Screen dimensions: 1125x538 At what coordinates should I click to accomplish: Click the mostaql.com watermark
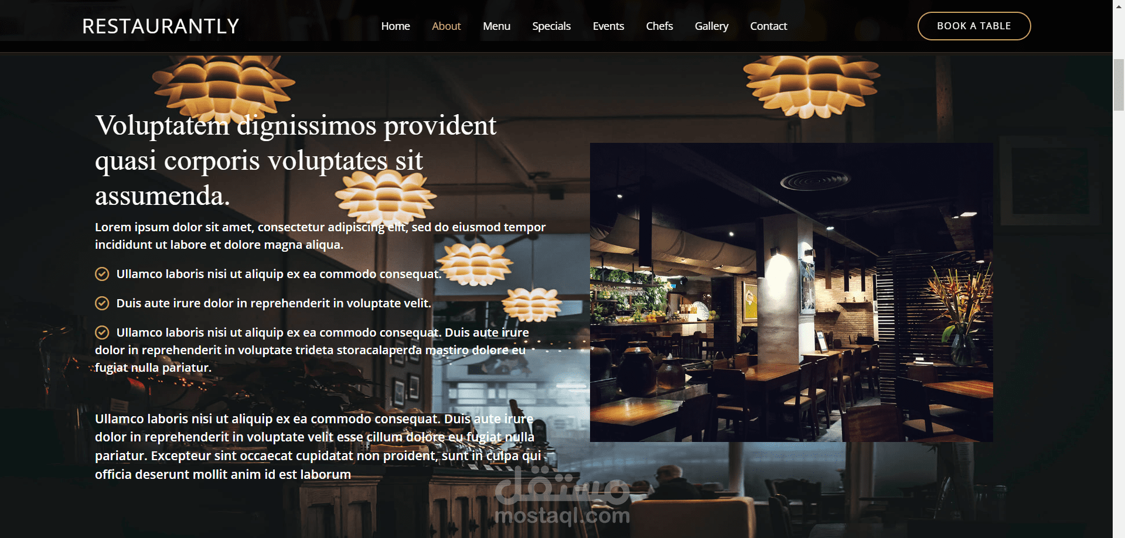click(562, 496)
